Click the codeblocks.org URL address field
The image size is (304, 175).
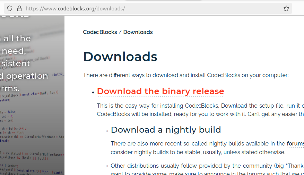click(148, 9)
